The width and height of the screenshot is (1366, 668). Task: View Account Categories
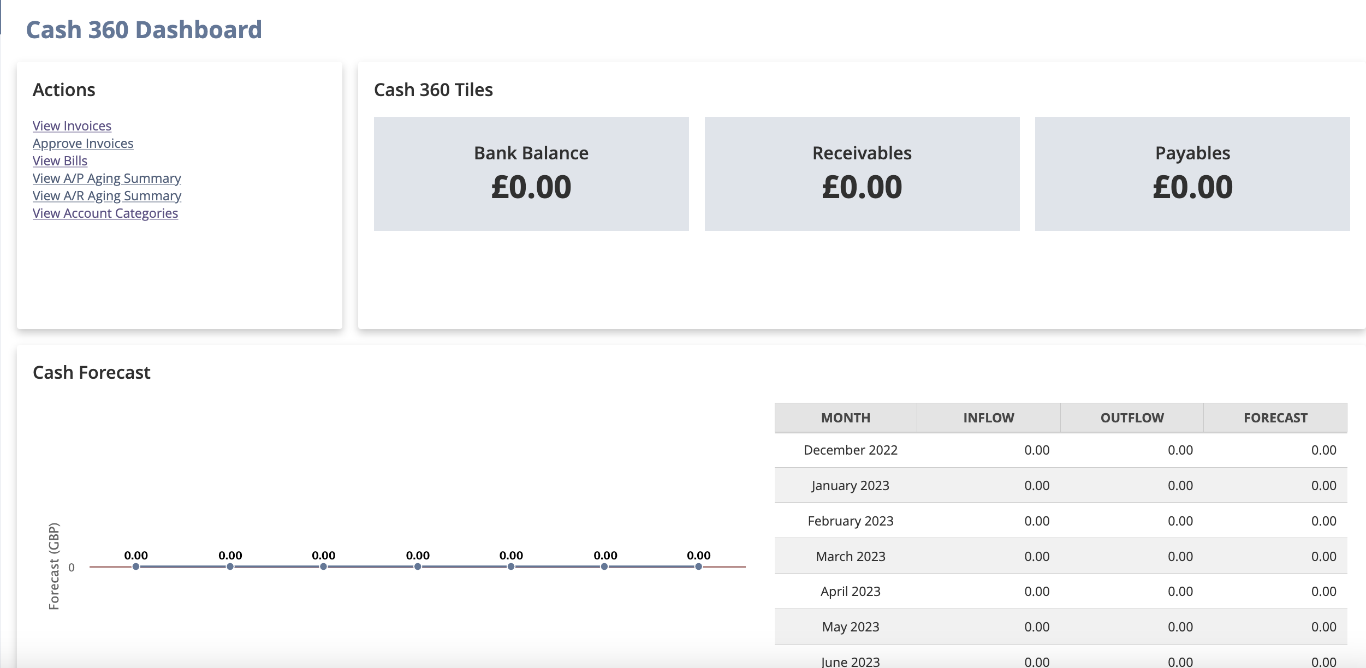tap(105, 213)
